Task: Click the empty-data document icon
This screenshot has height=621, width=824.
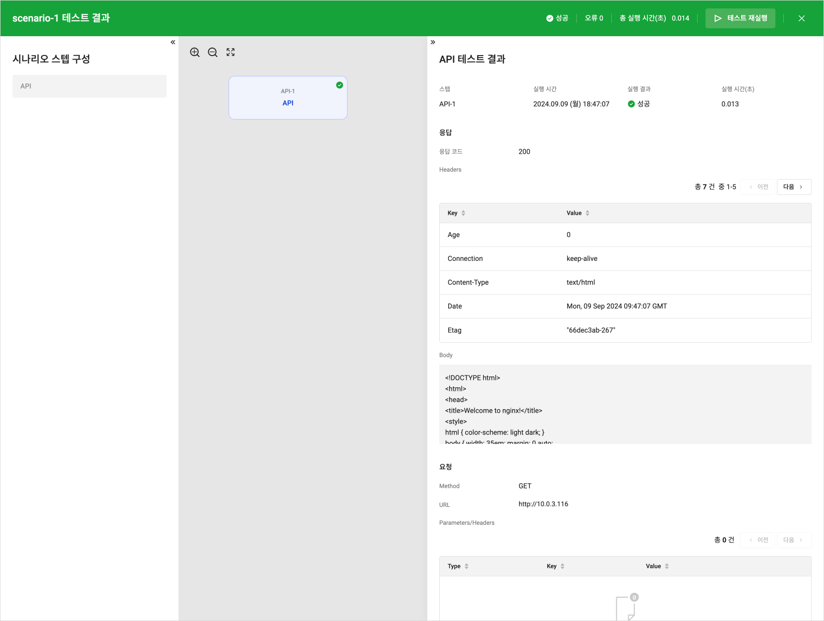Action: (x=626, y=607)
